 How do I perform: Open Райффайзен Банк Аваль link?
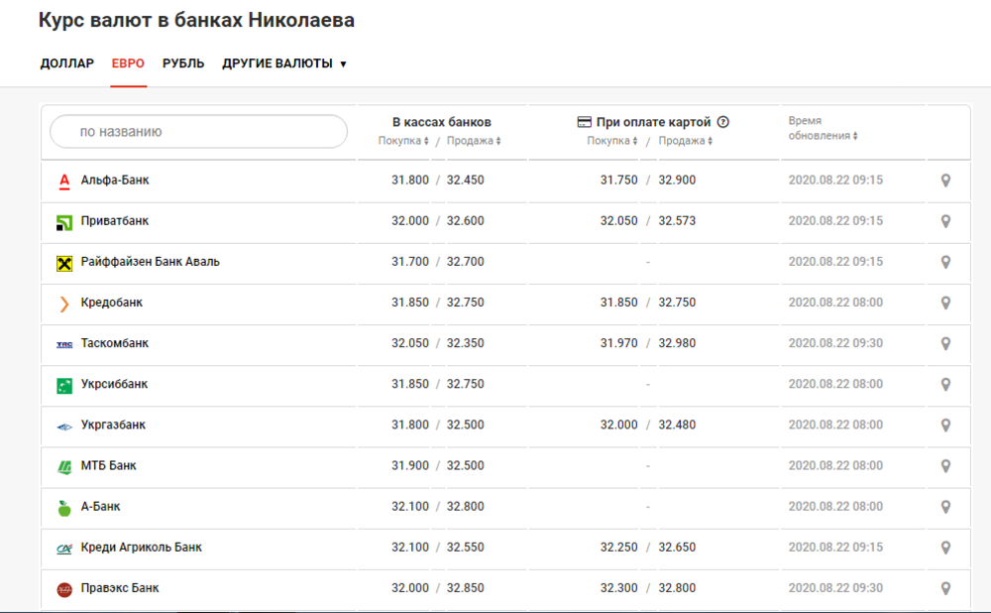tap(151, 261)
